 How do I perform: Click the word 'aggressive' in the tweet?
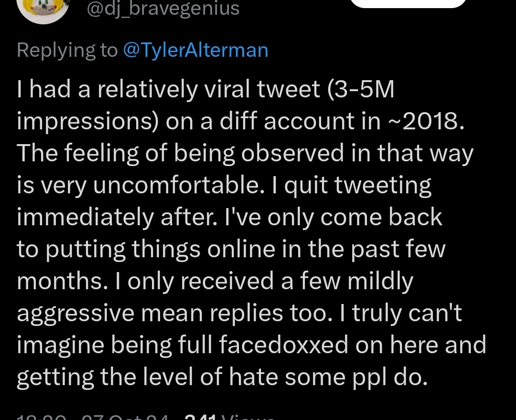tap(75, 314)
